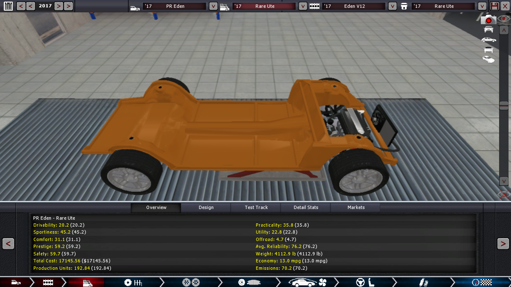
Task: Save the car with the floppy disk icon
Action: (x=495, y=6)
